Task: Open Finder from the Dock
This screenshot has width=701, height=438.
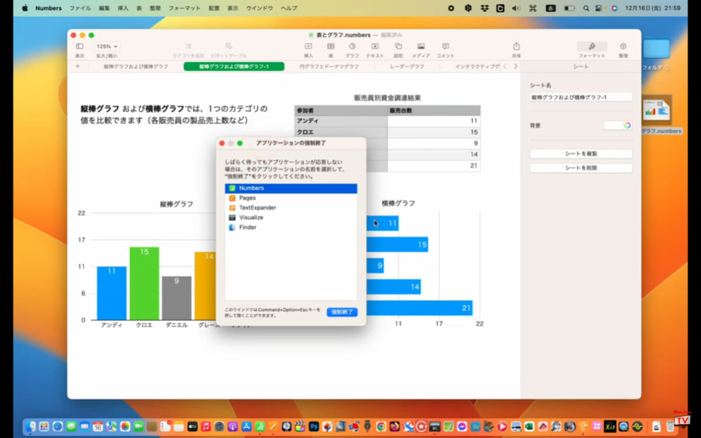Action: (31, 427)
